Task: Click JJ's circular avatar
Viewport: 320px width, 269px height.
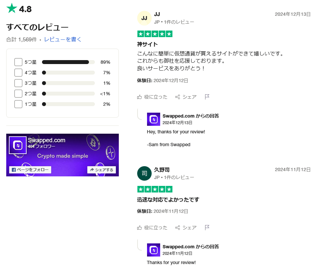Action: (144, 18)
